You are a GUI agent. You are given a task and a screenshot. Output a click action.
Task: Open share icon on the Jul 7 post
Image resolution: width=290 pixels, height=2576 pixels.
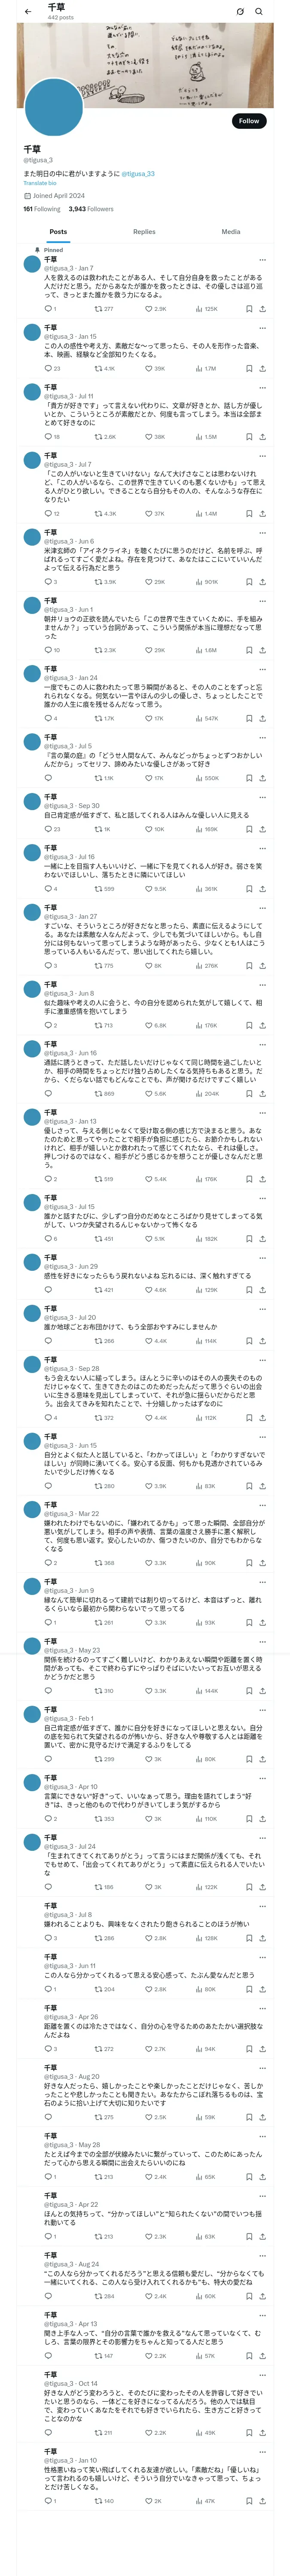[262, 514]
